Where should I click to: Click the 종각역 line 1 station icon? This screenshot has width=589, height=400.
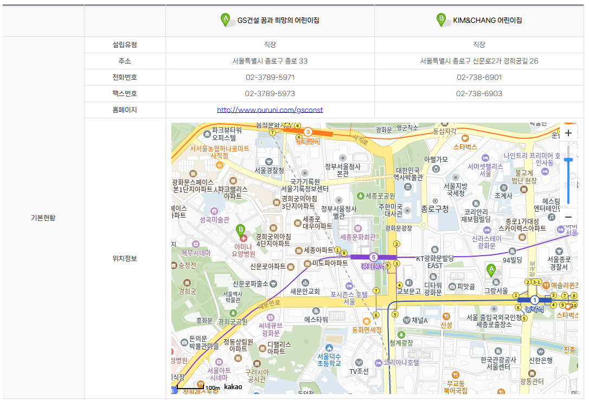534,300
